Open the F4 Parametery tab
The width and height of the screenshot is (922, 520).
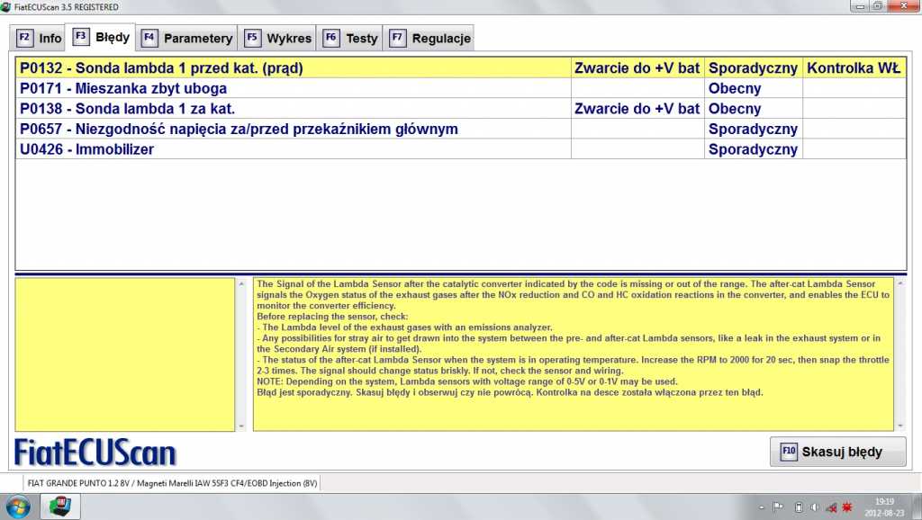tap(187, 38)
